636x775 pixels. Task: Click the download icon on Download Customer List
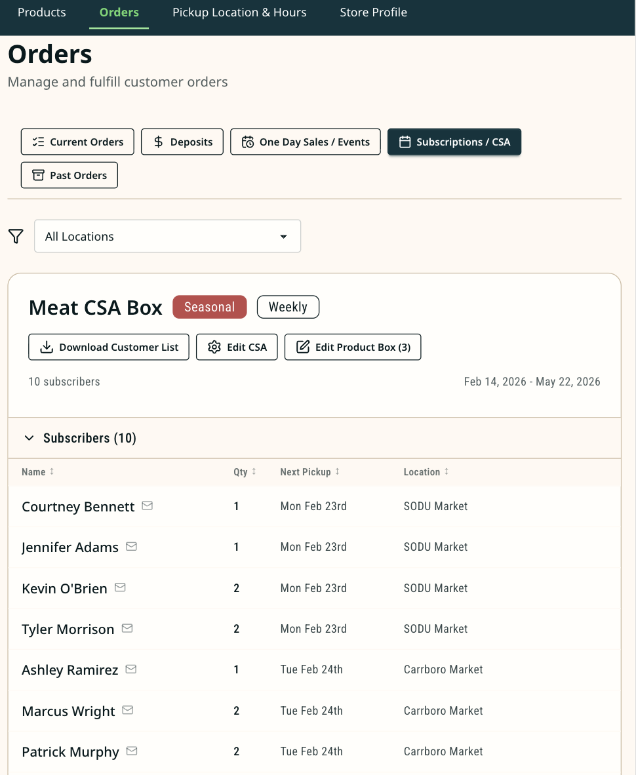click(45, 347)
